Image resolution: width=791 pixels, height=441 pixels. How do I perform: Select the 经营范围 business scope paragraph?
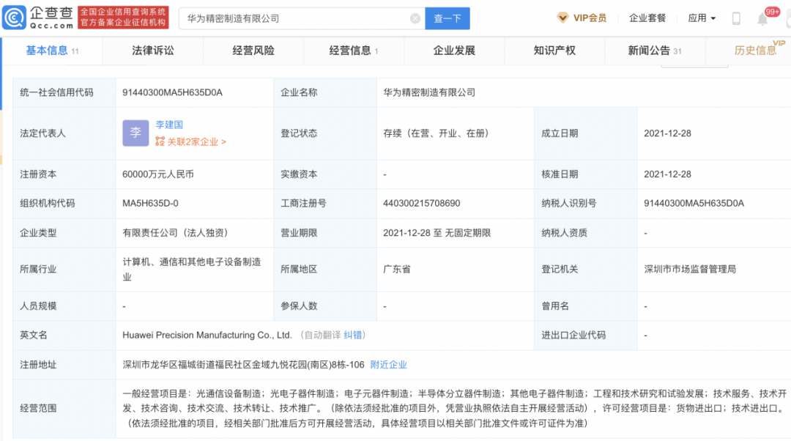coord(455,408)
